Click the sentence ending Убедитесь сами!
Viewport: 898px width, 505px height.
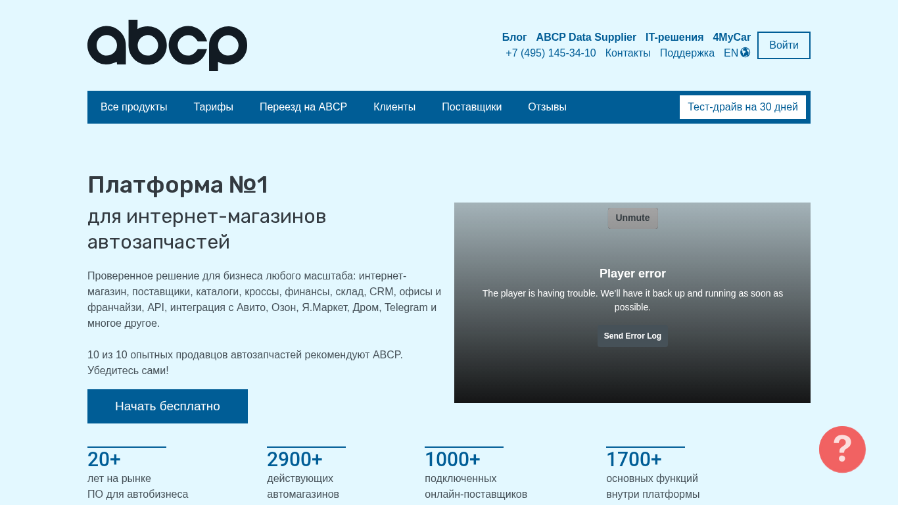pos(245,363)
